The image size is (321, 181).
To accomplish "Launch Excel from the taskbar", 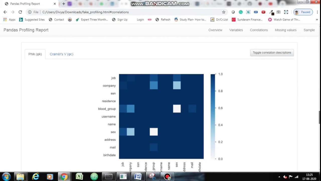I will point(79,177).
